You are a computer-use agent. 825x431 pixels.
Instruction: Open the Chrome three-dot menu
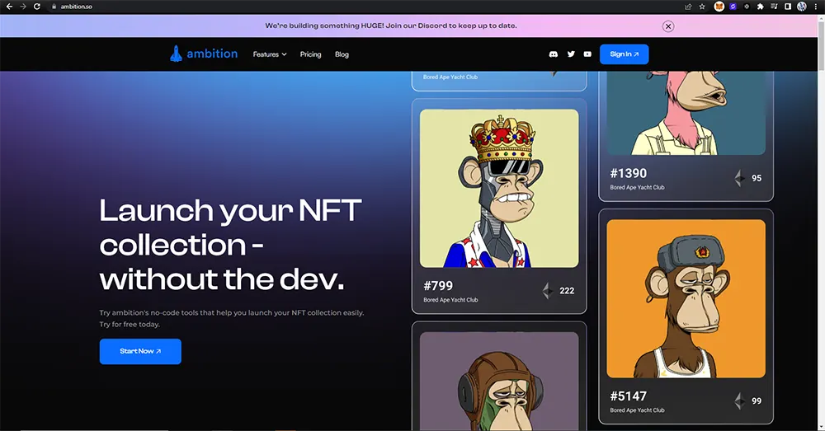(816, 7)
